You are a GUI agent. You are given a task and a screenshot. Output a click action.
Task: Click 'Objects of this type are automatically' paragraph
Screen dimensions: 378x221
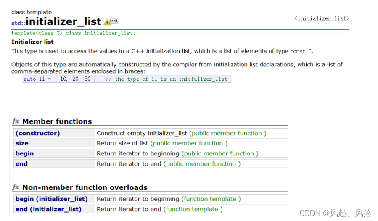[177, 68]
